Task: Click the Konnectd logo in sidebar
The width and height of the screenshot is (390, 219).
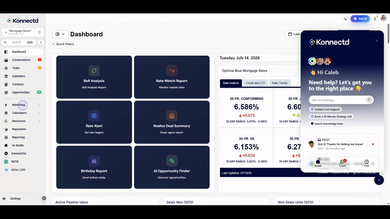Action: (x=23, y=20)
